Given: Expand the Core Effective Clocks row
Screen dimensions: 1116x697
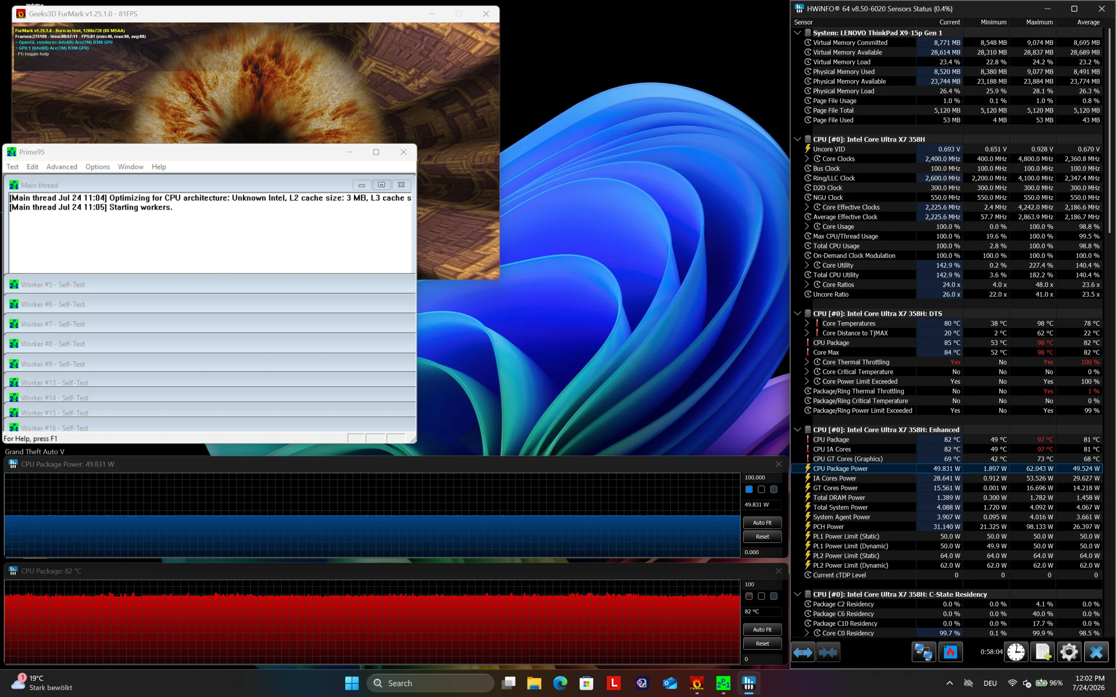Looking at the screenshot, I should coord(807,207).
